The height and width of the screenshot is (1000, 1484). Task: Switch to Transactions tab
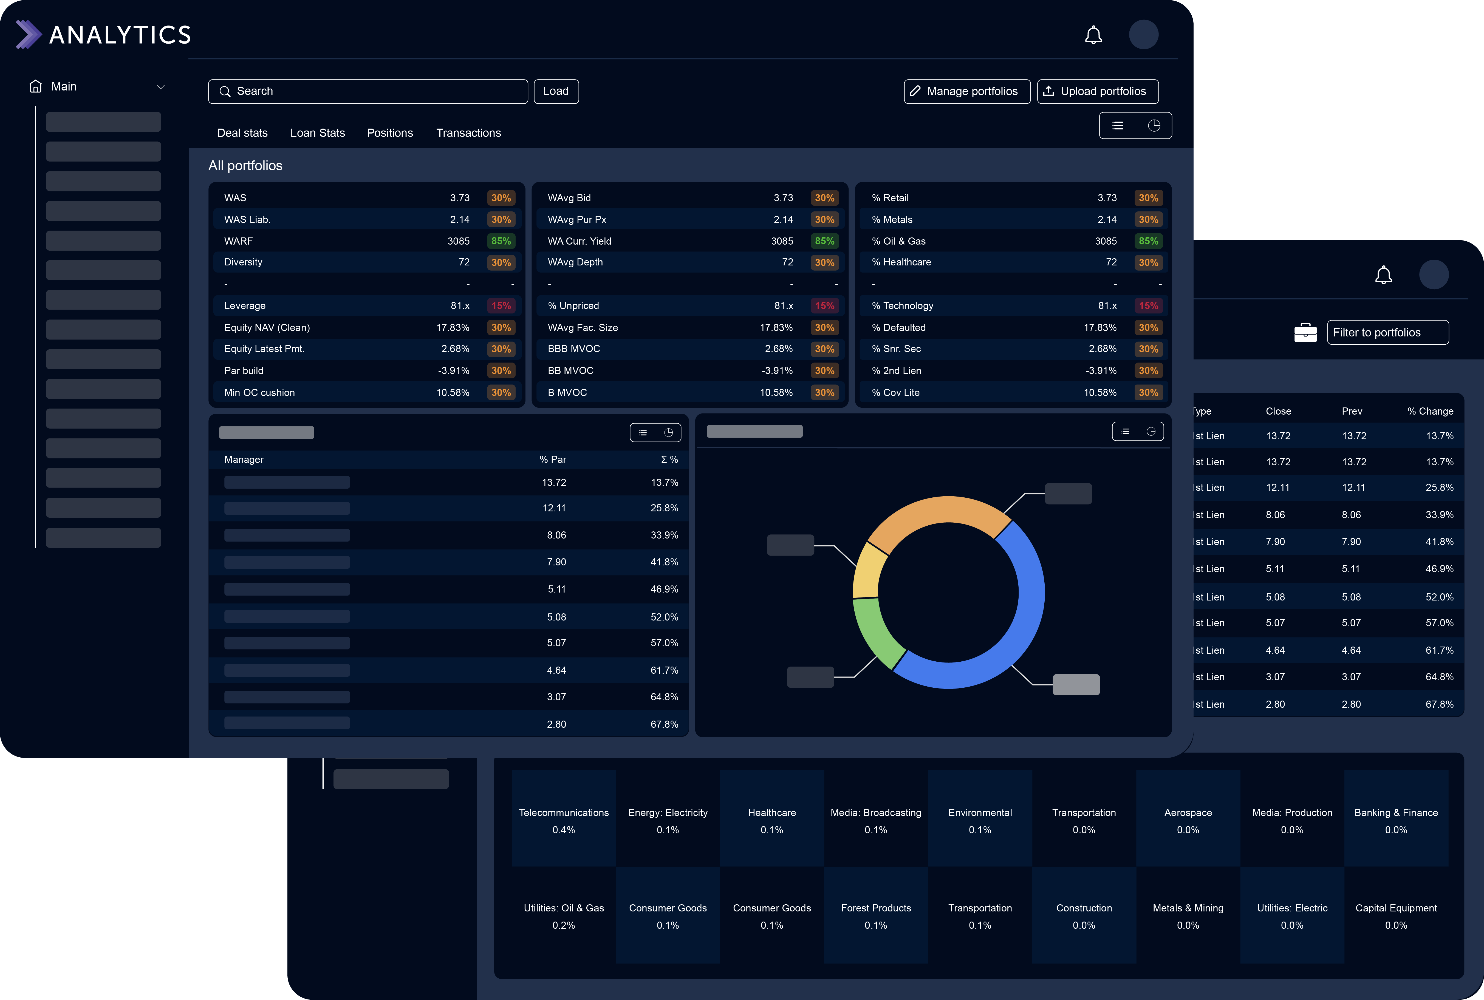tap(469, 133)
